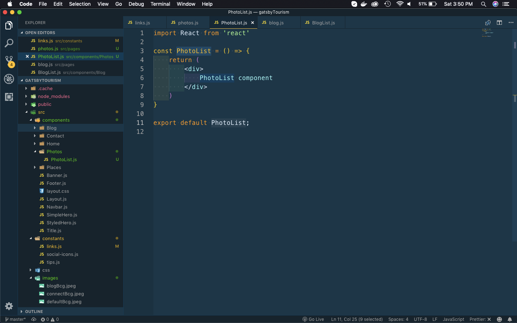Switch to the BlogList.js tab
This screenshot has width=517, height=323.
click(323, 23)
